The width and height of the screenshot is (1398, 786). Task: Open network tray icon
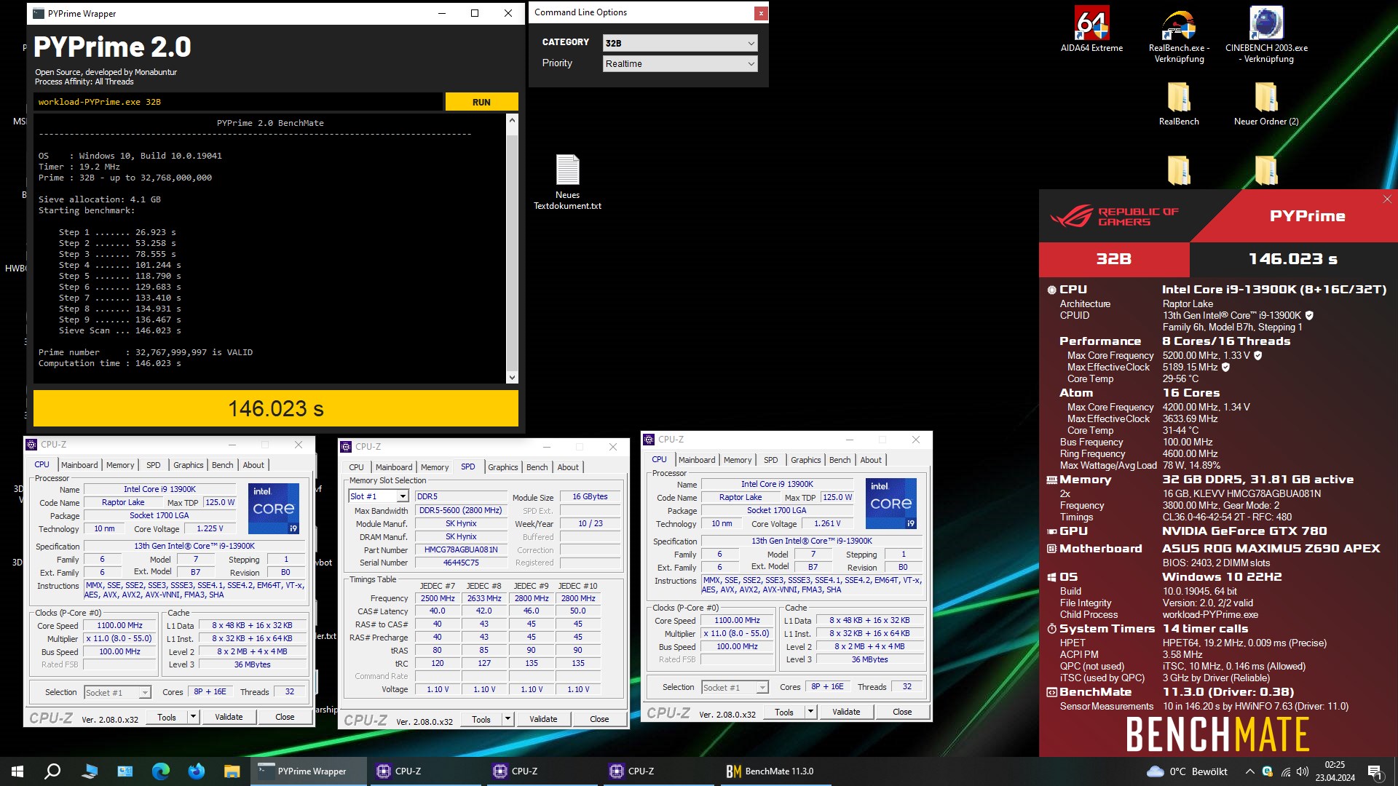pyautogui.click(x=1286, y=771)
